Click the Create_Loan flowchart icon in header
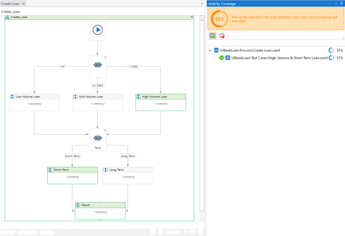 (x=8, y=17)
